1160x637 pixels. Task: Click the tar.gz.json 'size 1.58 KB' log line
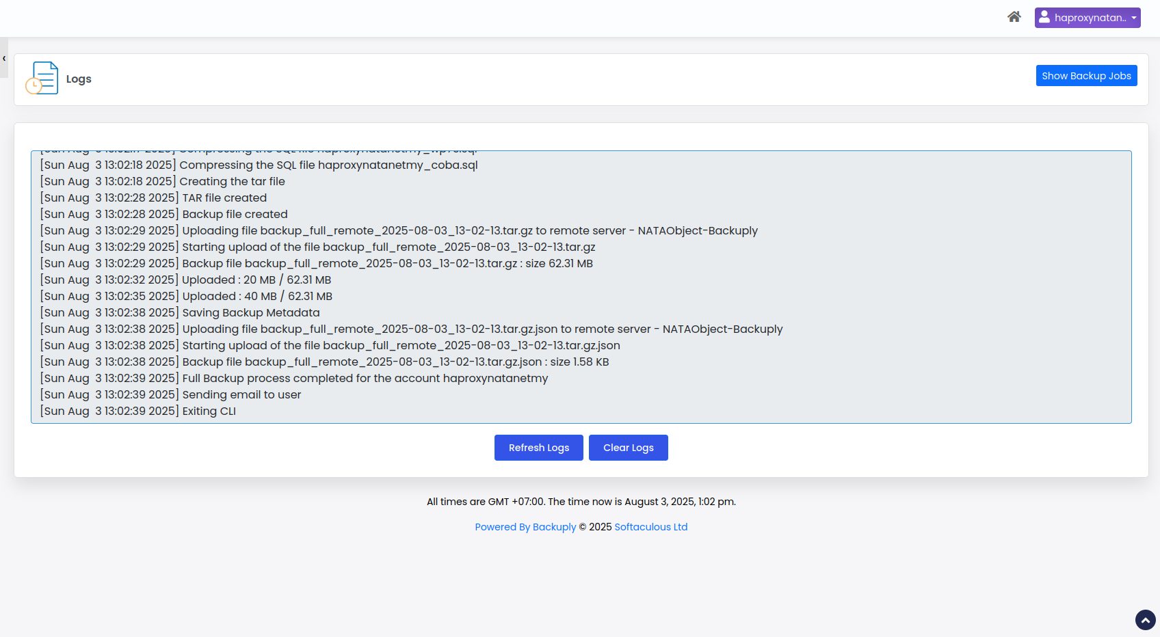point(324,362)
